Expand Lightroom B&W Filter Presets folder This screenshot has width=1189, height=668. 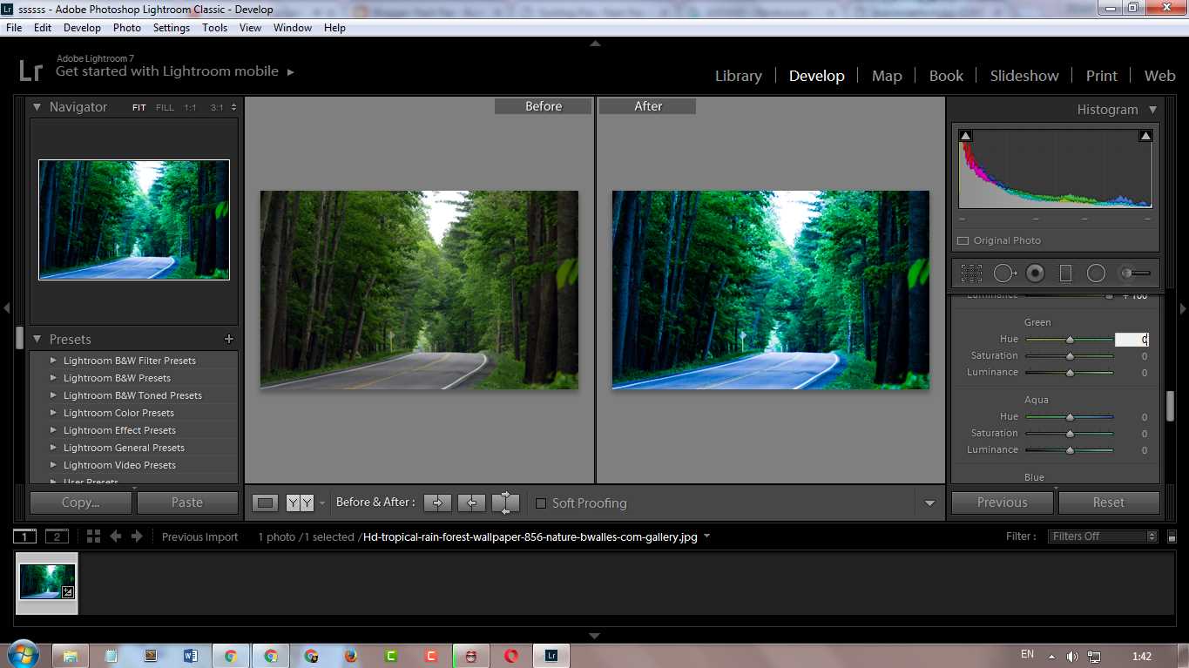click(53, 361)
